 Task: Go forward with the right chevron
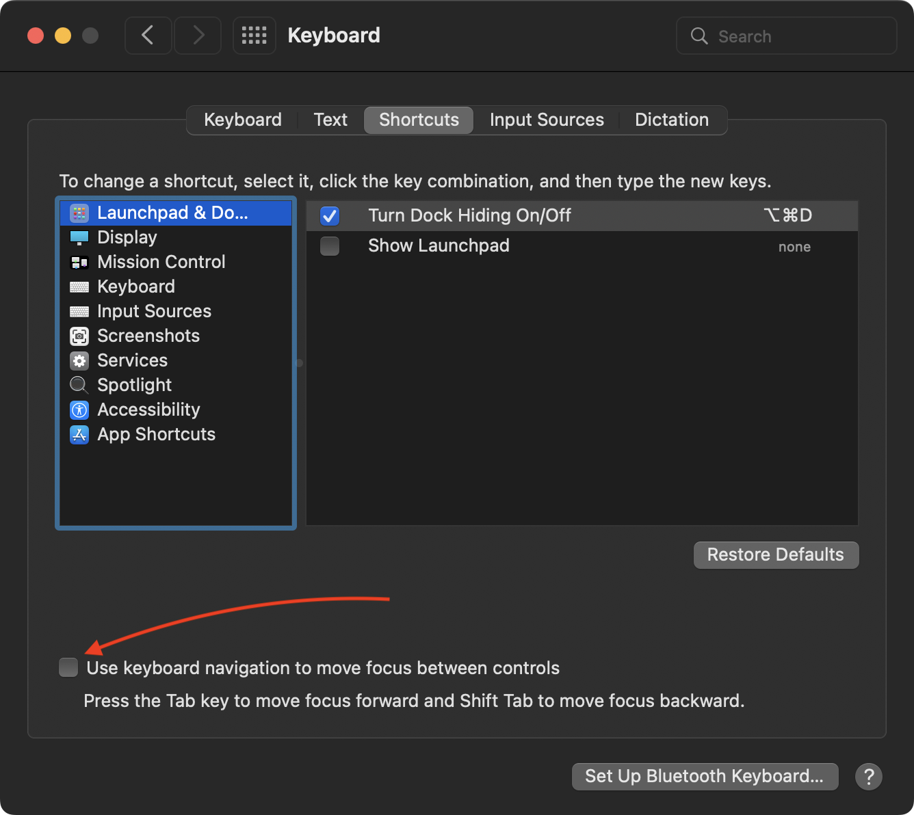click(x=198, y=36)
